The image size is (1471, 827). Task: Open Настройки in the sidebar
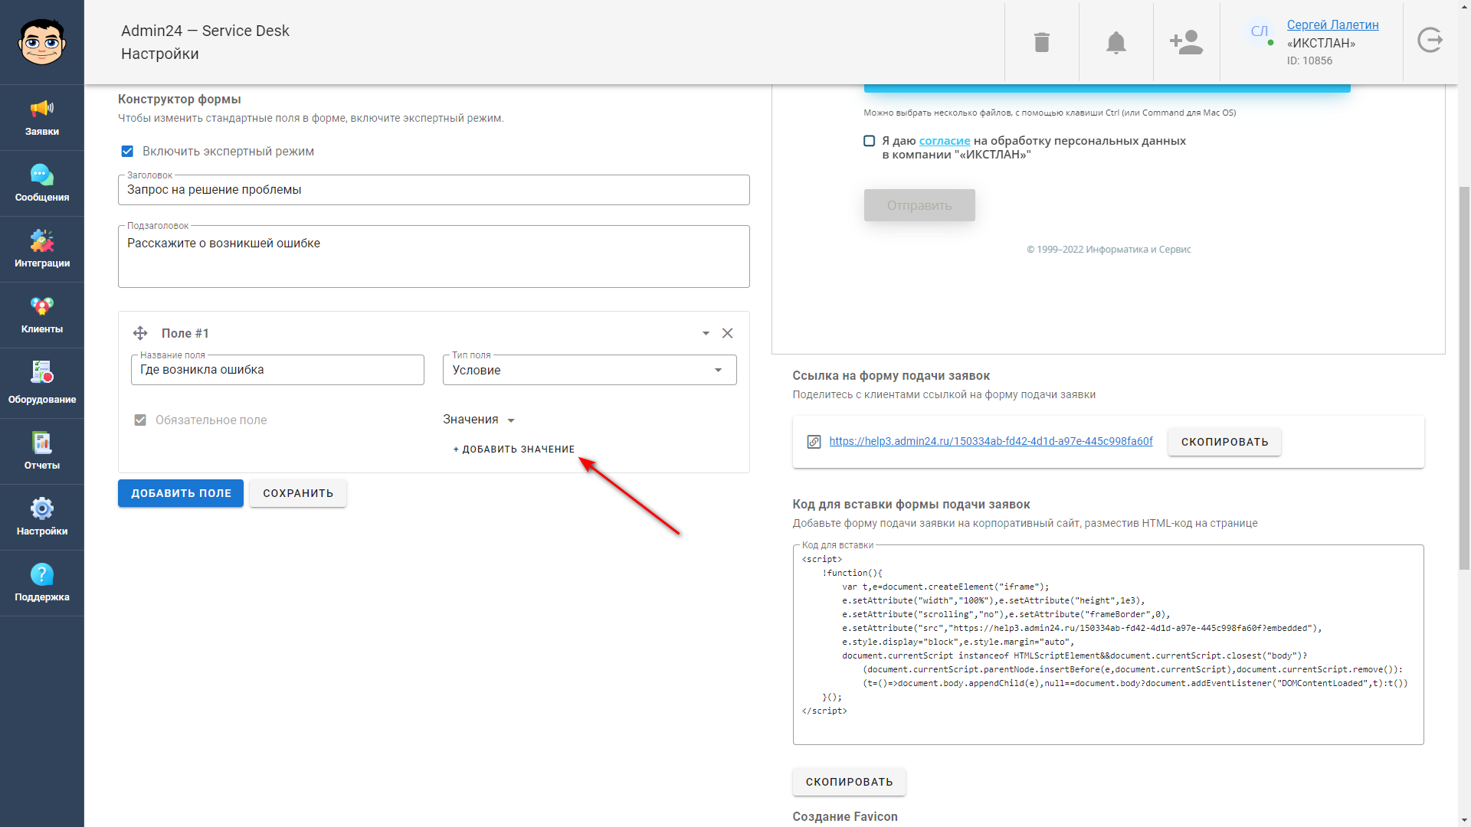point(42,518)
